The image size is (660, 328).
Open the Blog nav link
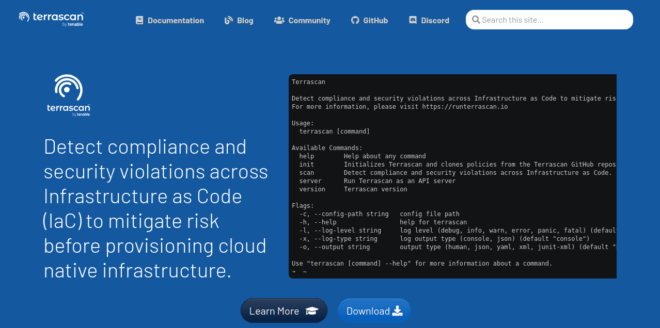tap(239, 21)
